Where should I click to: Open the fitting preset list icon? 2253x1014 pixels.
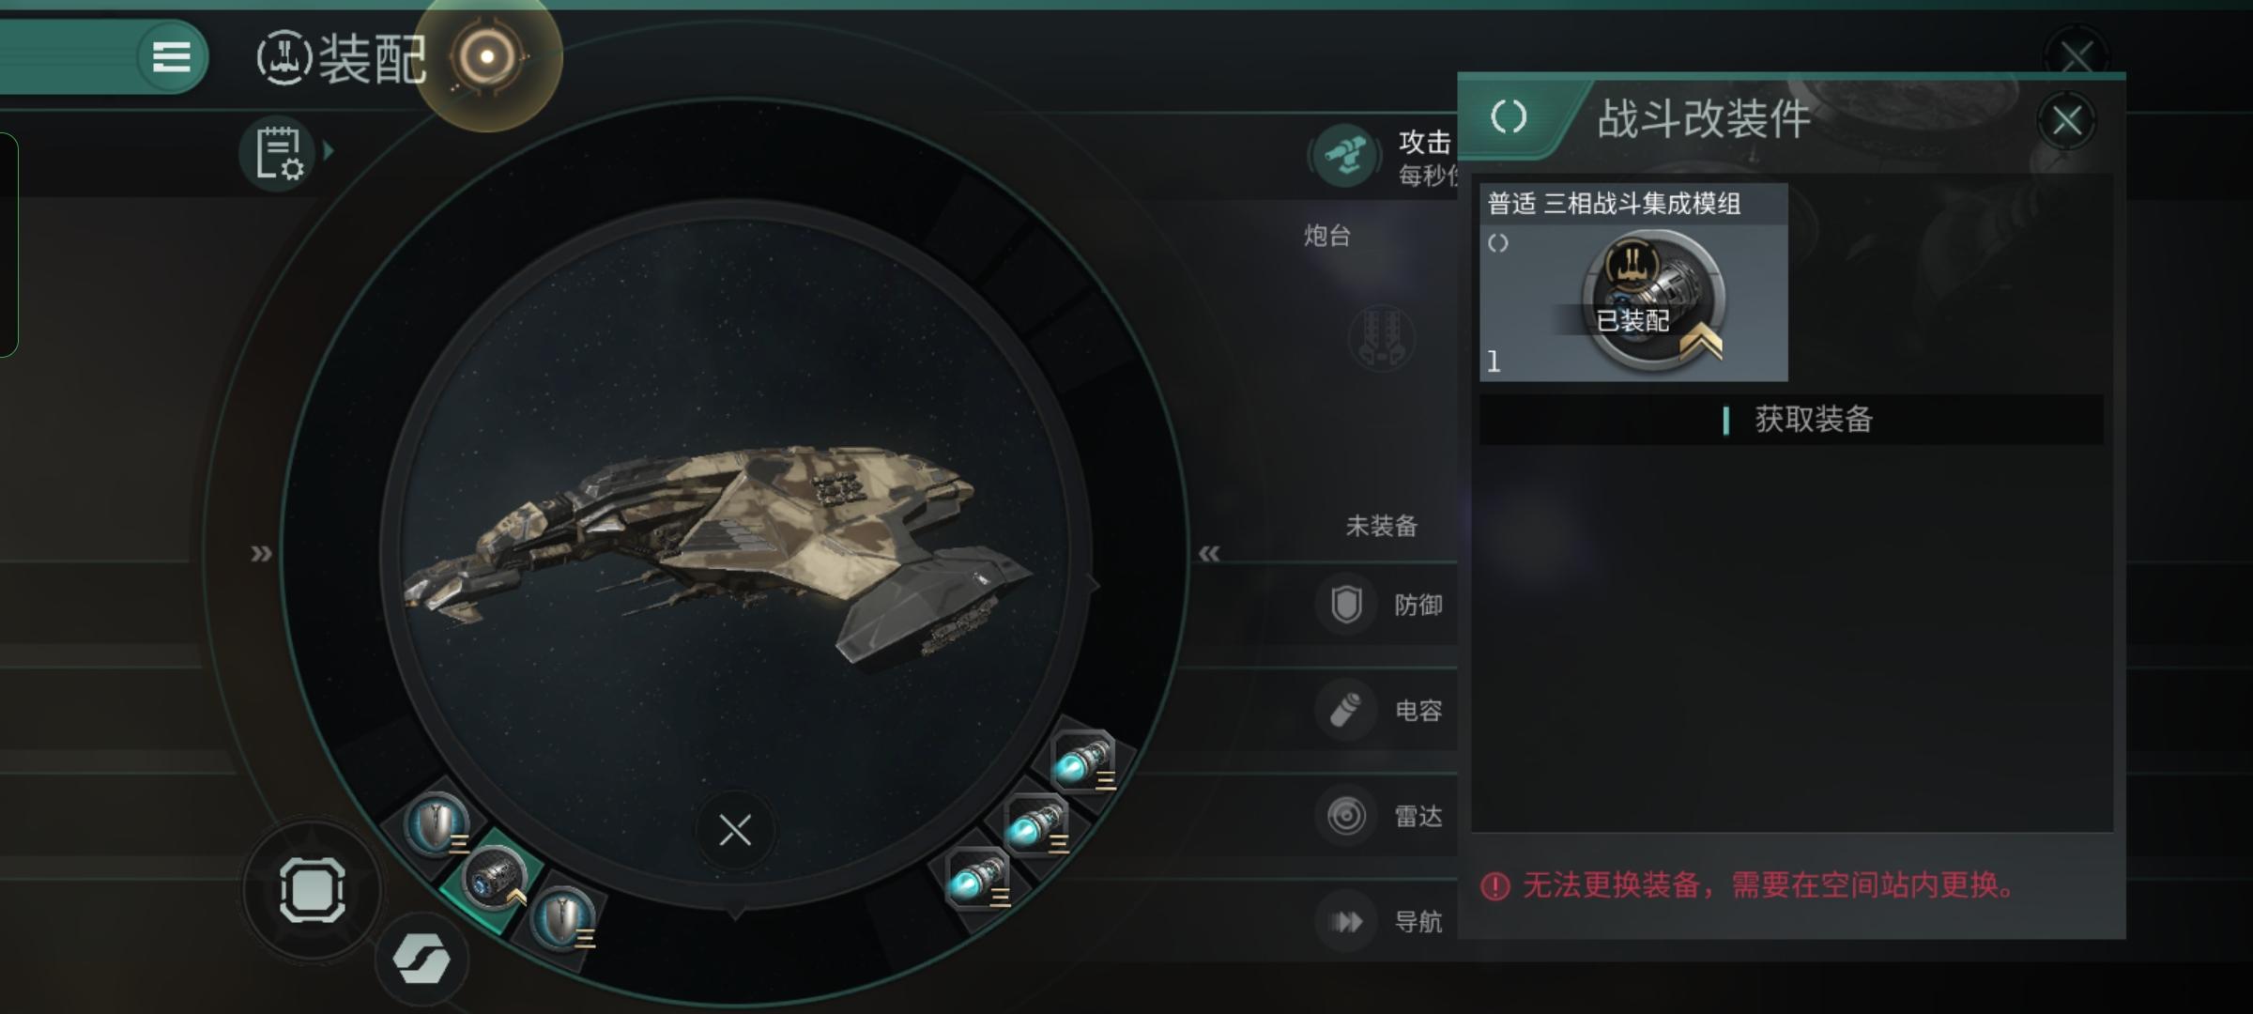[x=279, y=152]
